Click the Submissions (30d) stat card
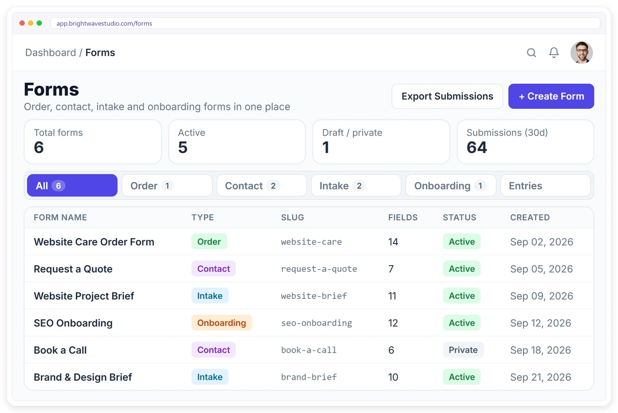Viewport: 618px width, 413px height. click(525, 142)
